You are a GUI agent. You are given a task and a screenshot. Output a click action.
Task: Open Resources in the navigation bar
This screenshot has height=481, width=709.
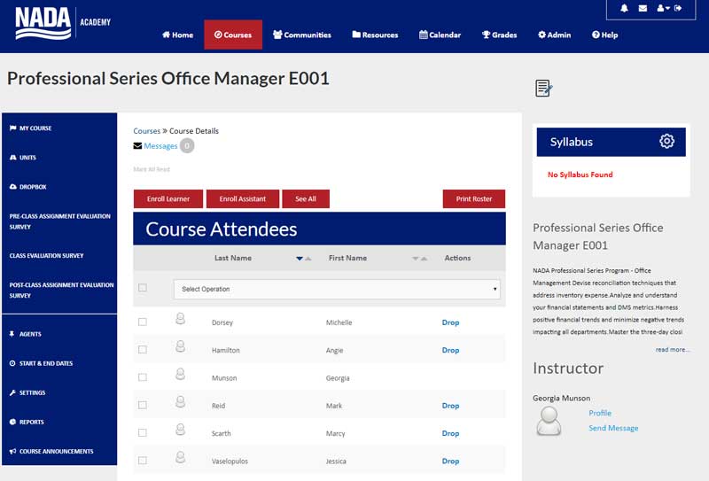click(375, 35)
